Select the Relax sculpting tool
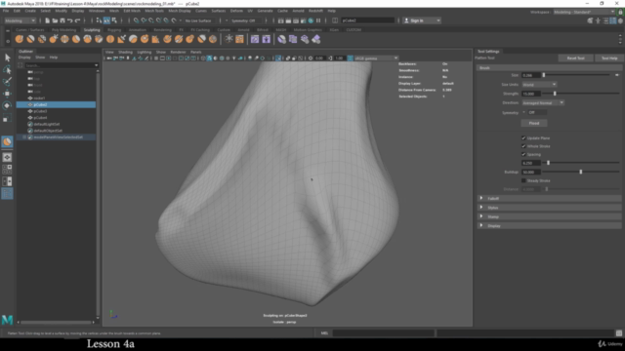 (42, 39)
